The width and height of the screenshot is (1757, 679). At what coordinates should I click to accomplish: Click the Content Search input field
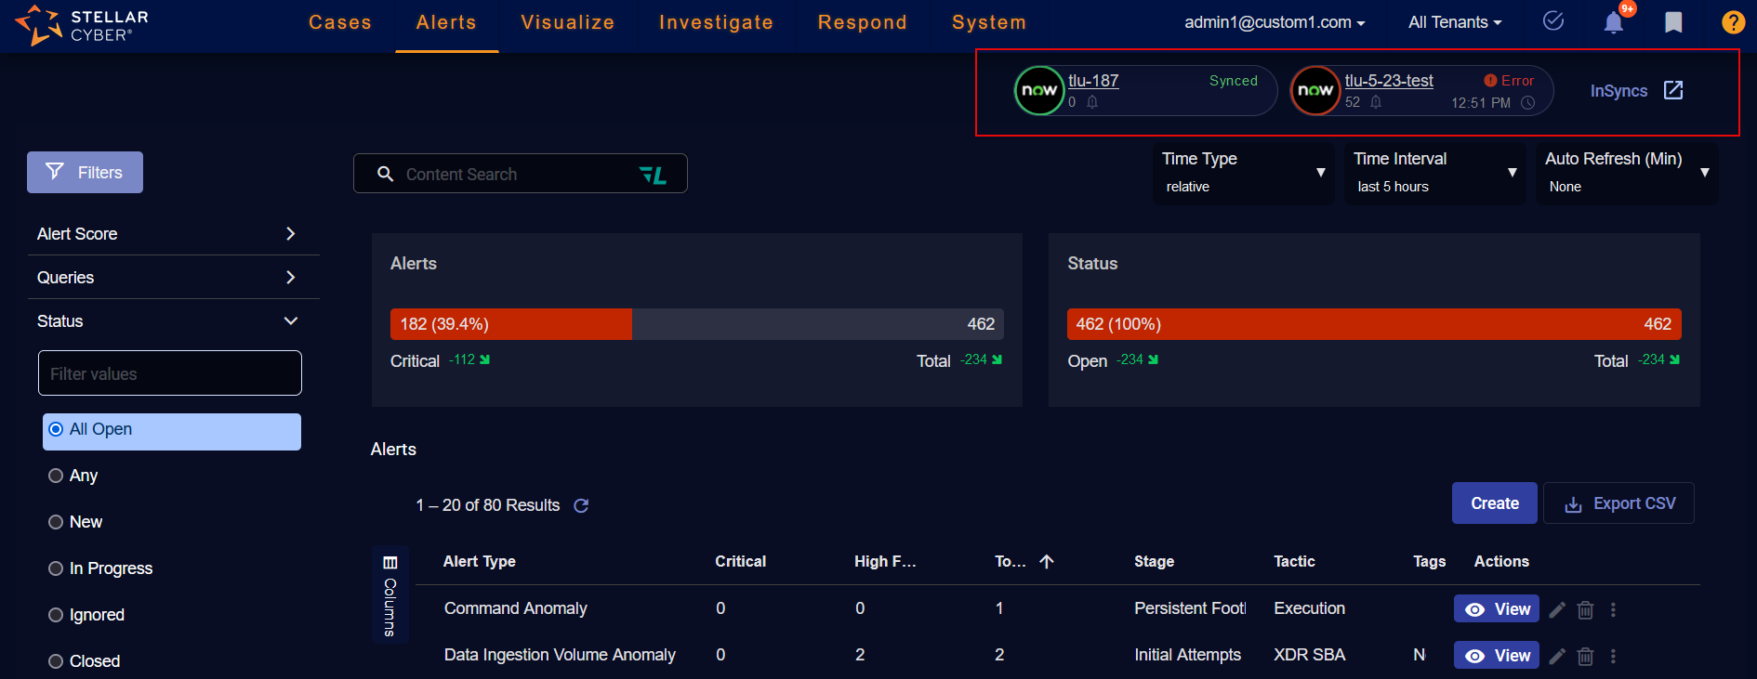[516, 175]
